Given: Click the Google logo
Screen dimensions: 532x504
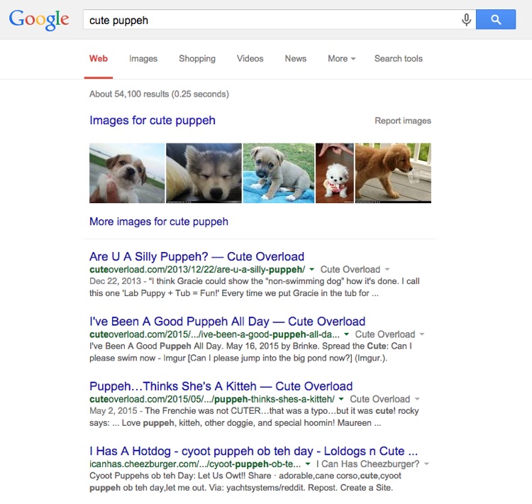Looking at the screenshot, I should 39,20.
